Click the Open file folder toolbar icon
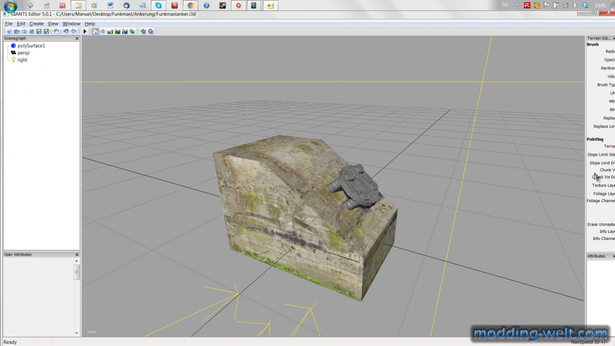 pos(17,32)
